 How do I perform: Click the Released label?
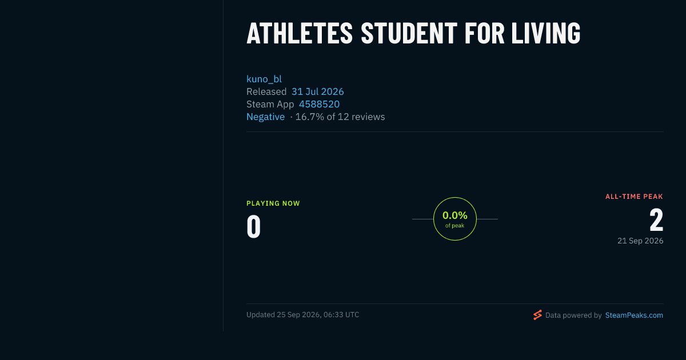266,91
